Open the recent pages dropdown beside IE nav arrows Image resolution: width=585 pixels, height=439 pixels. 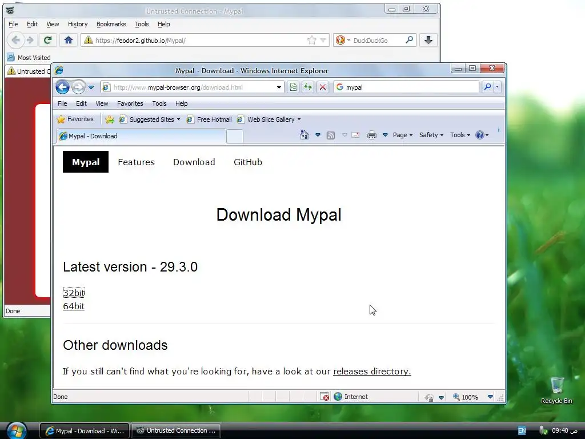pyautogui.click(x=91, y=87)
